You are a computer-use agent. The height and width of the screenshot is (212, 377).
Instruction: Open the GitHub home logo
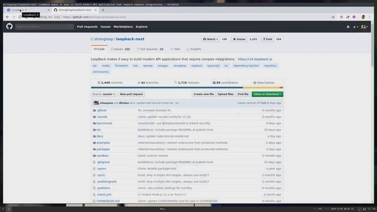tap(9, 26)
